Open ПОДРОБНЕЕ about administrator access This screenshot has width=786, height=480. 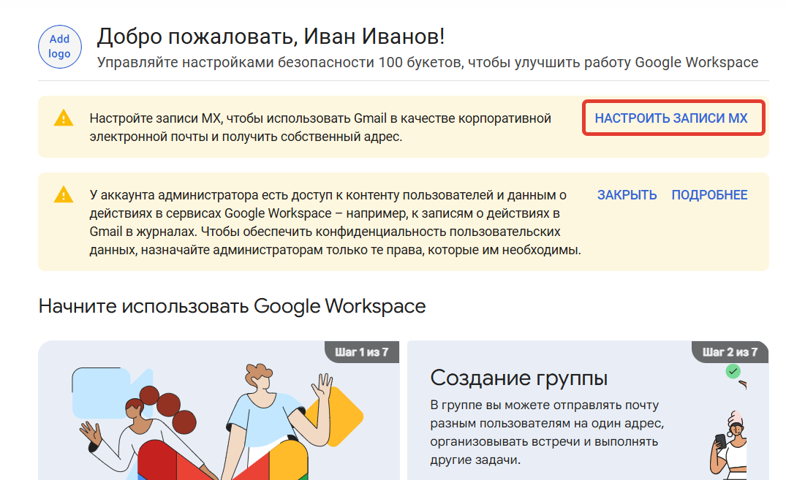(709, 195)
